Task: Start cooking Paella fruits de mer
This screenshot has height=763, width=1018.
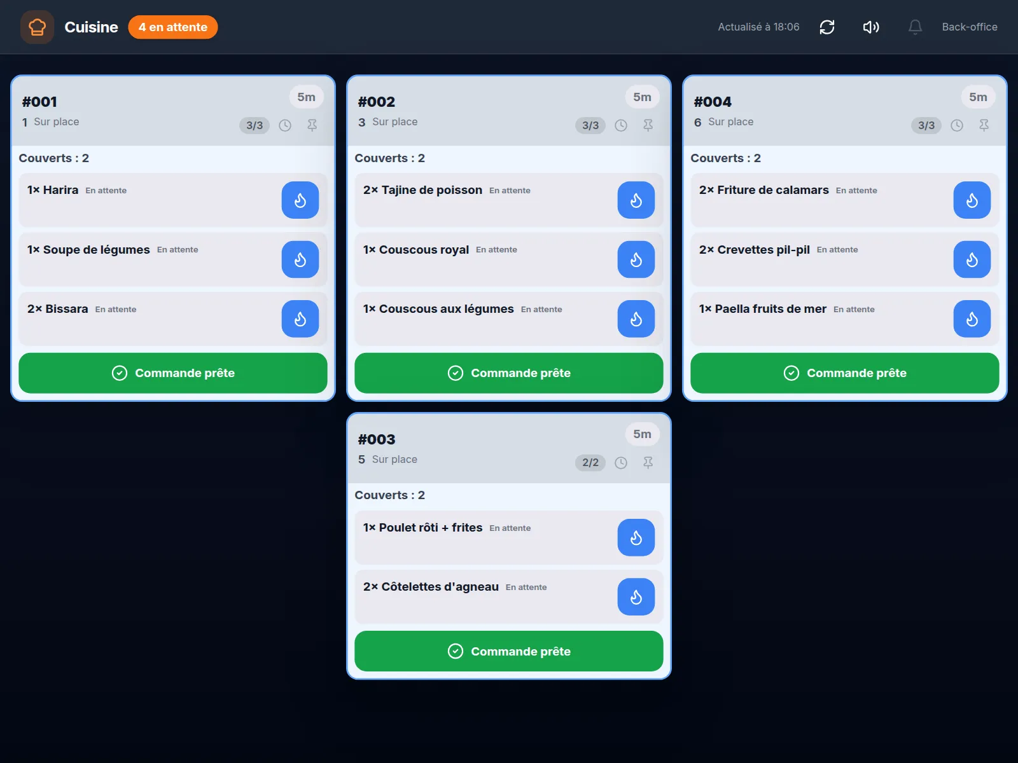Action: click(x=972, y=319)
